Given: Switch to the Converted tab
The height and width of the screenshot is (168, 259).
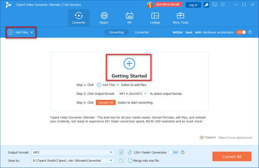Looking at the screenshot, I should [142, 32].
